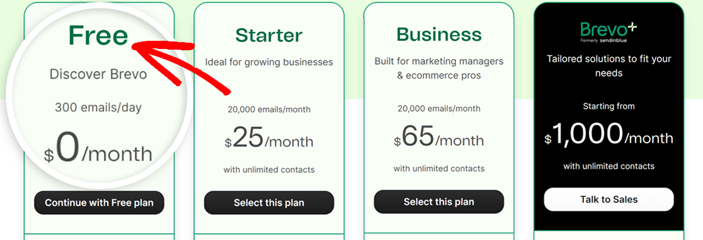This screenshot has width=703, height=240.
Task: Click the $1,000/month price on Brevo+
Action: (609, 134)
